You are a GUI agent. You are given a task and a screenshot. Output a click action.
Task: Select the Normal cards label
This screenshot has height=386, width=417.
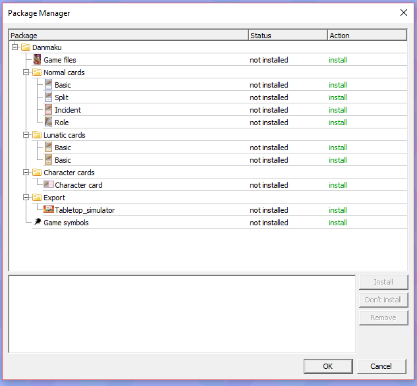[x=64, y=72]
